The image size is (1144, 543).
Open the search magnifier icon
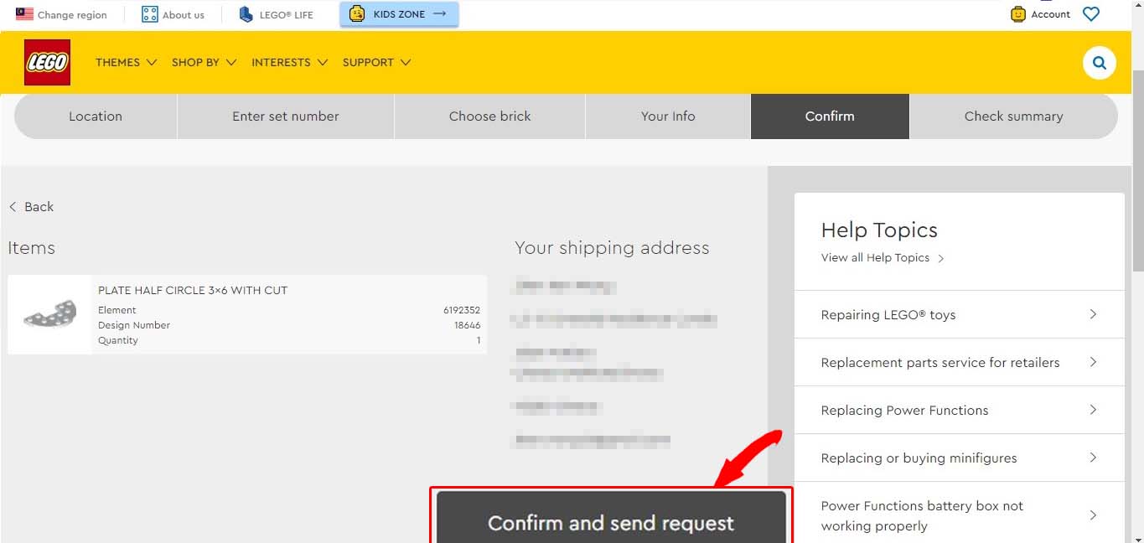pyautogui.click(x=1099, y=63)
